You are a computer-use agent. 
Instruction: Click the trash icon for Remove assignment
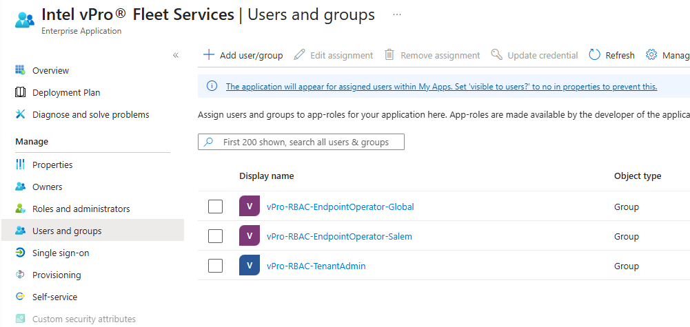[x=389, y=55]
